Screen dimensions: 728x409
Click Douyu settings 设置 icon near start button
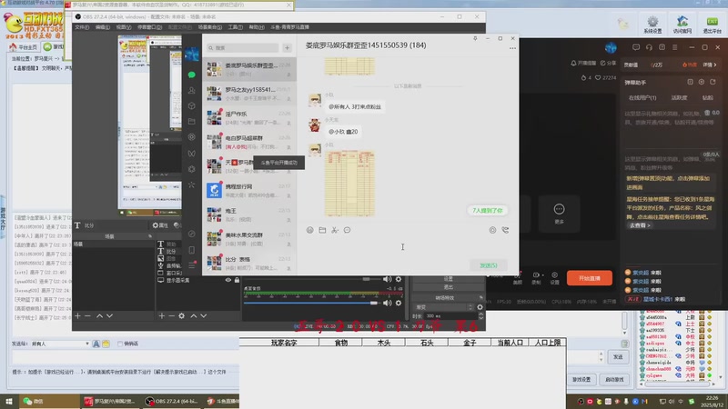(x=555, y=278)
